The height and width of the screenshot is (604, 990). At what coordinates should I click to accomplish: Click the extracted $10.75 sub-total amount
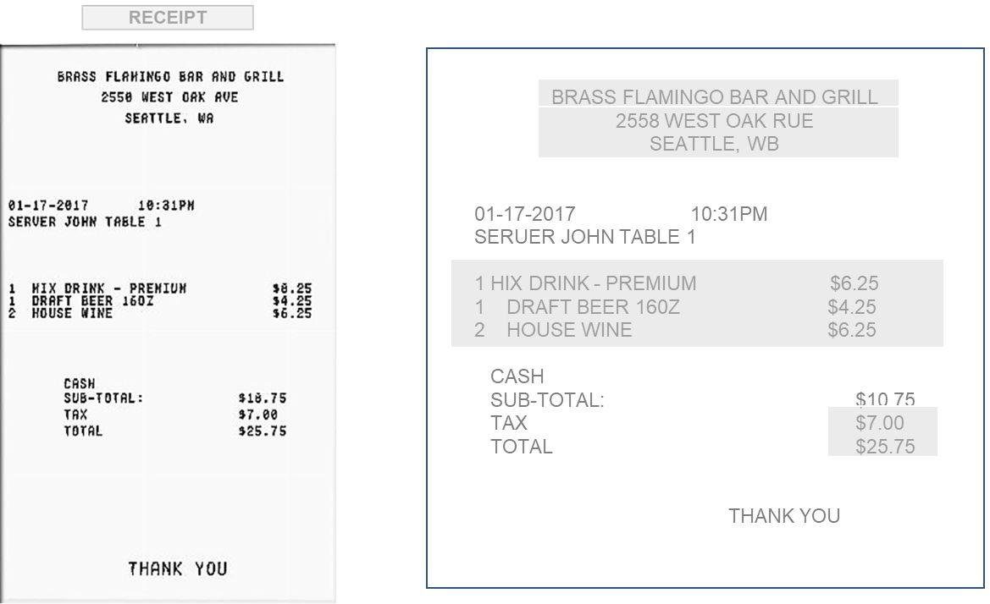tap(884, 399)
